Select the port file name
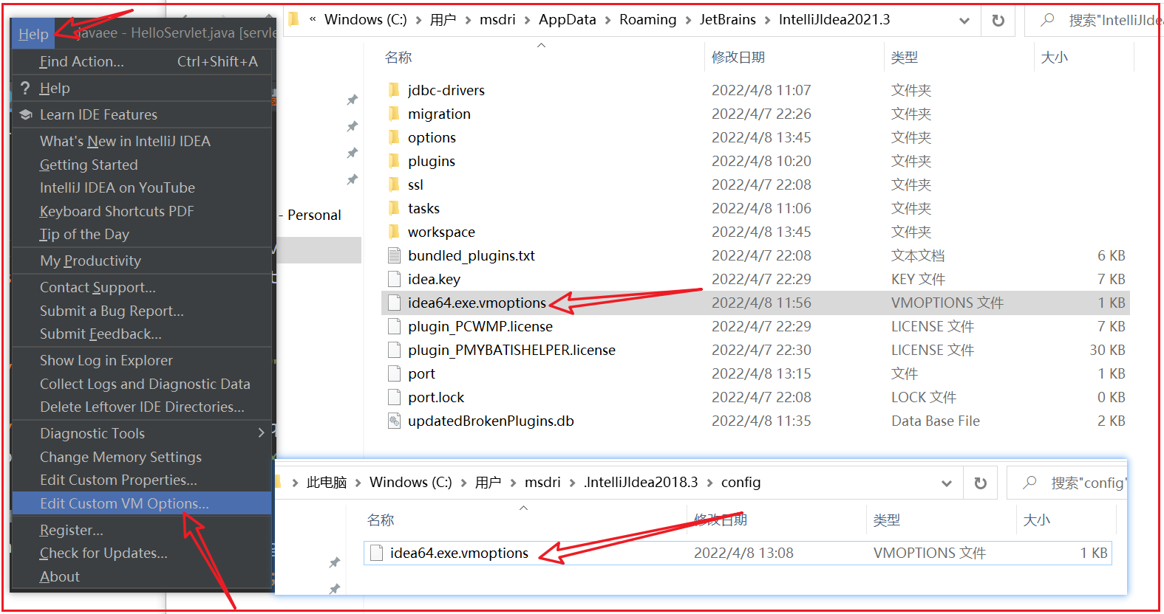Viewport: 1164px width, 614px height. [x=421, y=374]
